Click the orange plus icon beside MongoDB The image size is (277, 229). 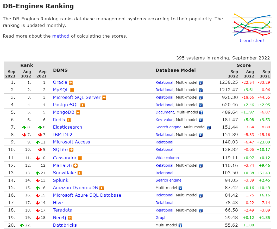click(78, 113)
